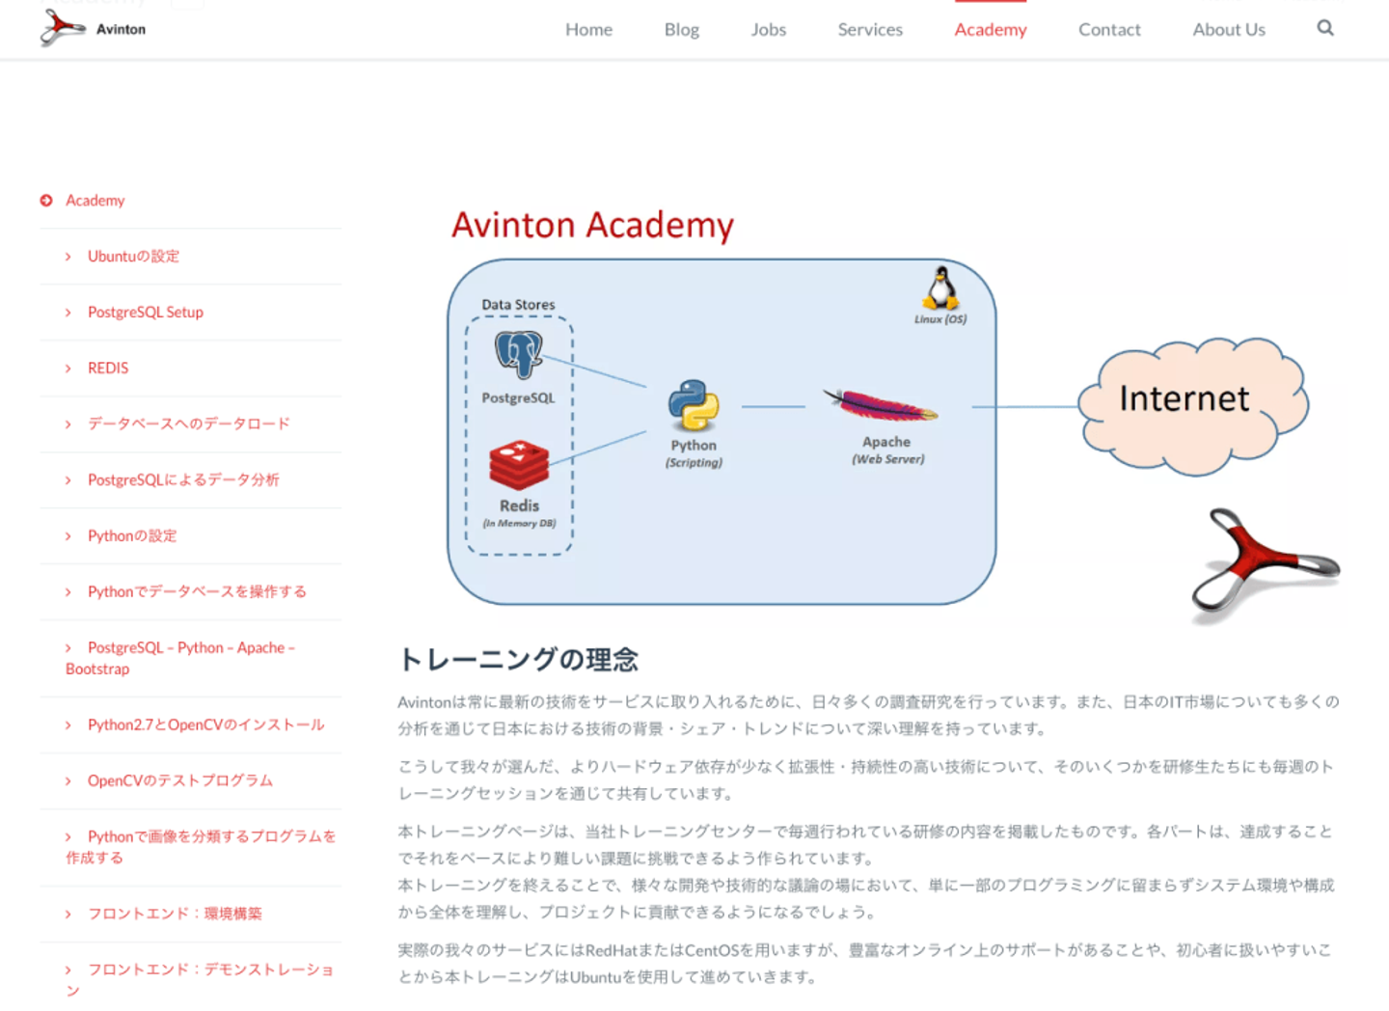
Task: Click the Python (Scripting) caption
Action: pyautogui.click(x=694, y=453)
